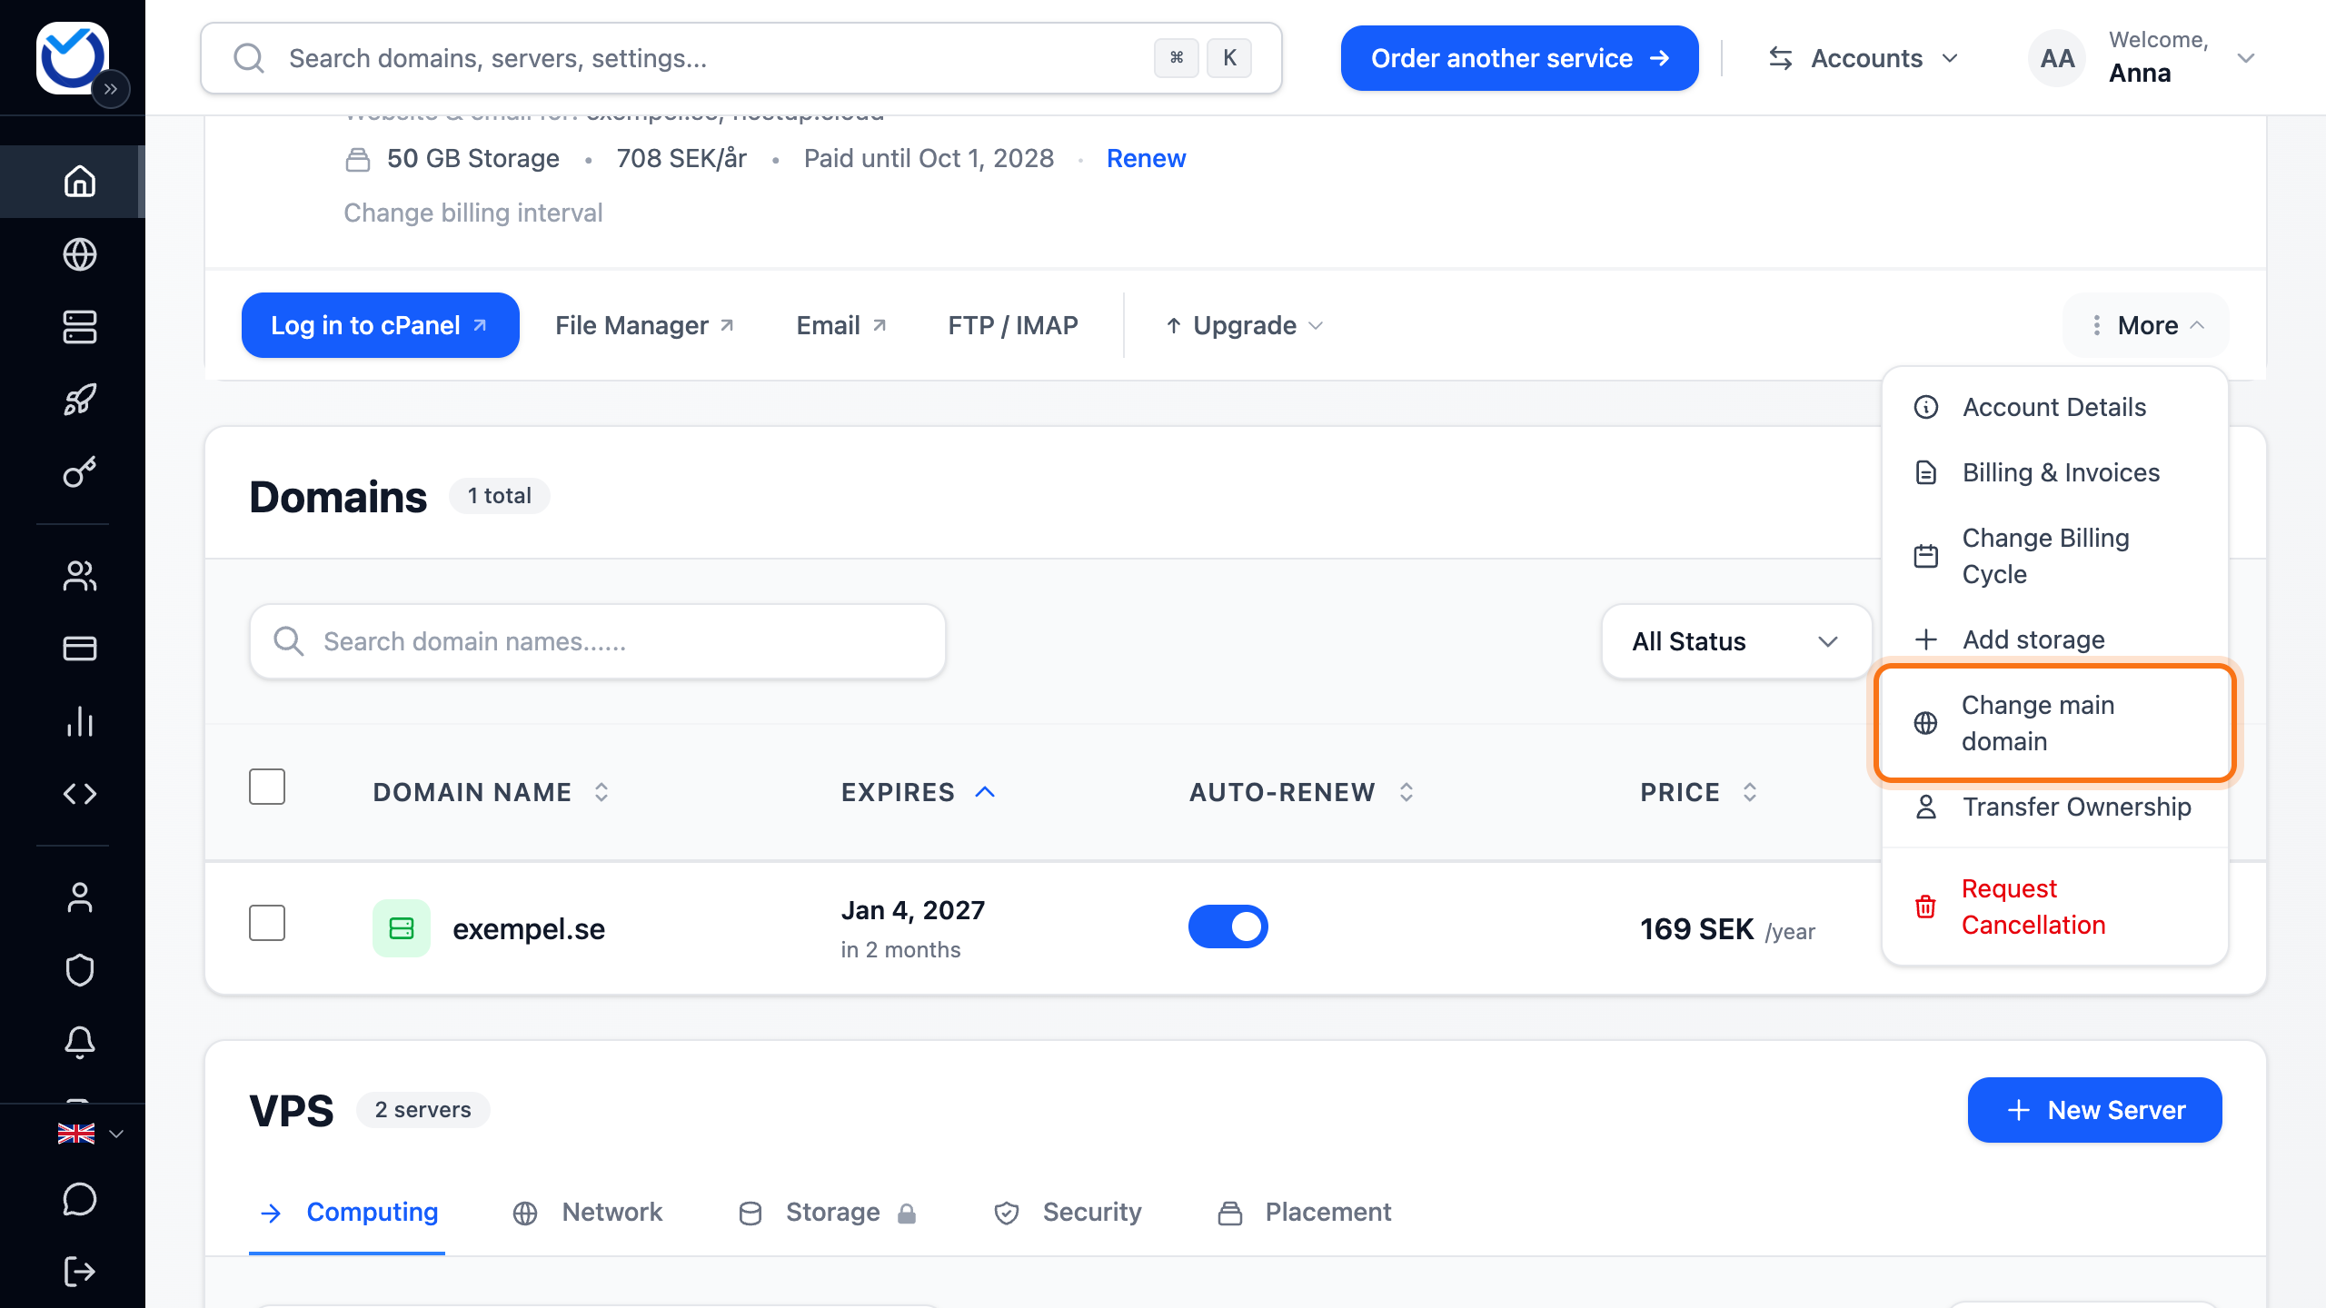This screenshot has width=2326, height=1308.
Task: Click Order another service button
Action: pos(1519,58)
